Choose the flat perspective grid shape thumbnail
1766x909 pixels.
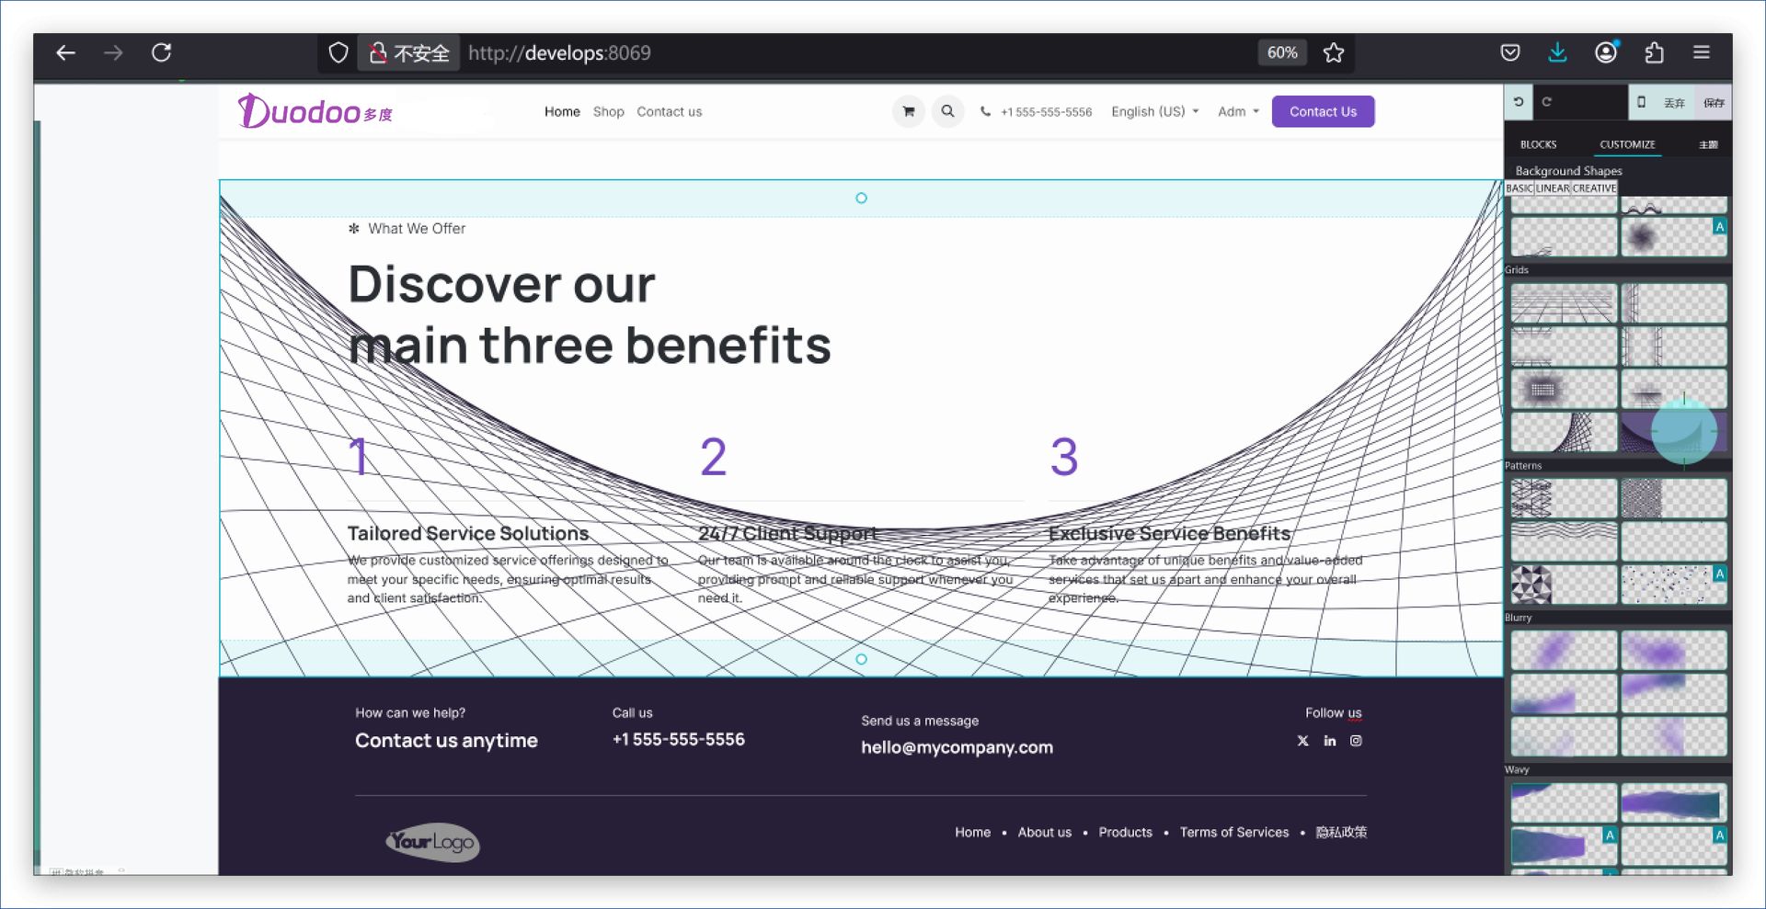pyautogui.click(x=1563, y=303)
